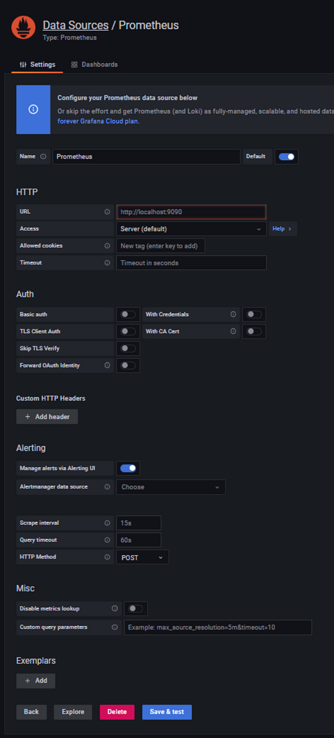Open the forever Grafana Cloud plan link
This screenshot has height=738, width=334.
click(98, 121)
